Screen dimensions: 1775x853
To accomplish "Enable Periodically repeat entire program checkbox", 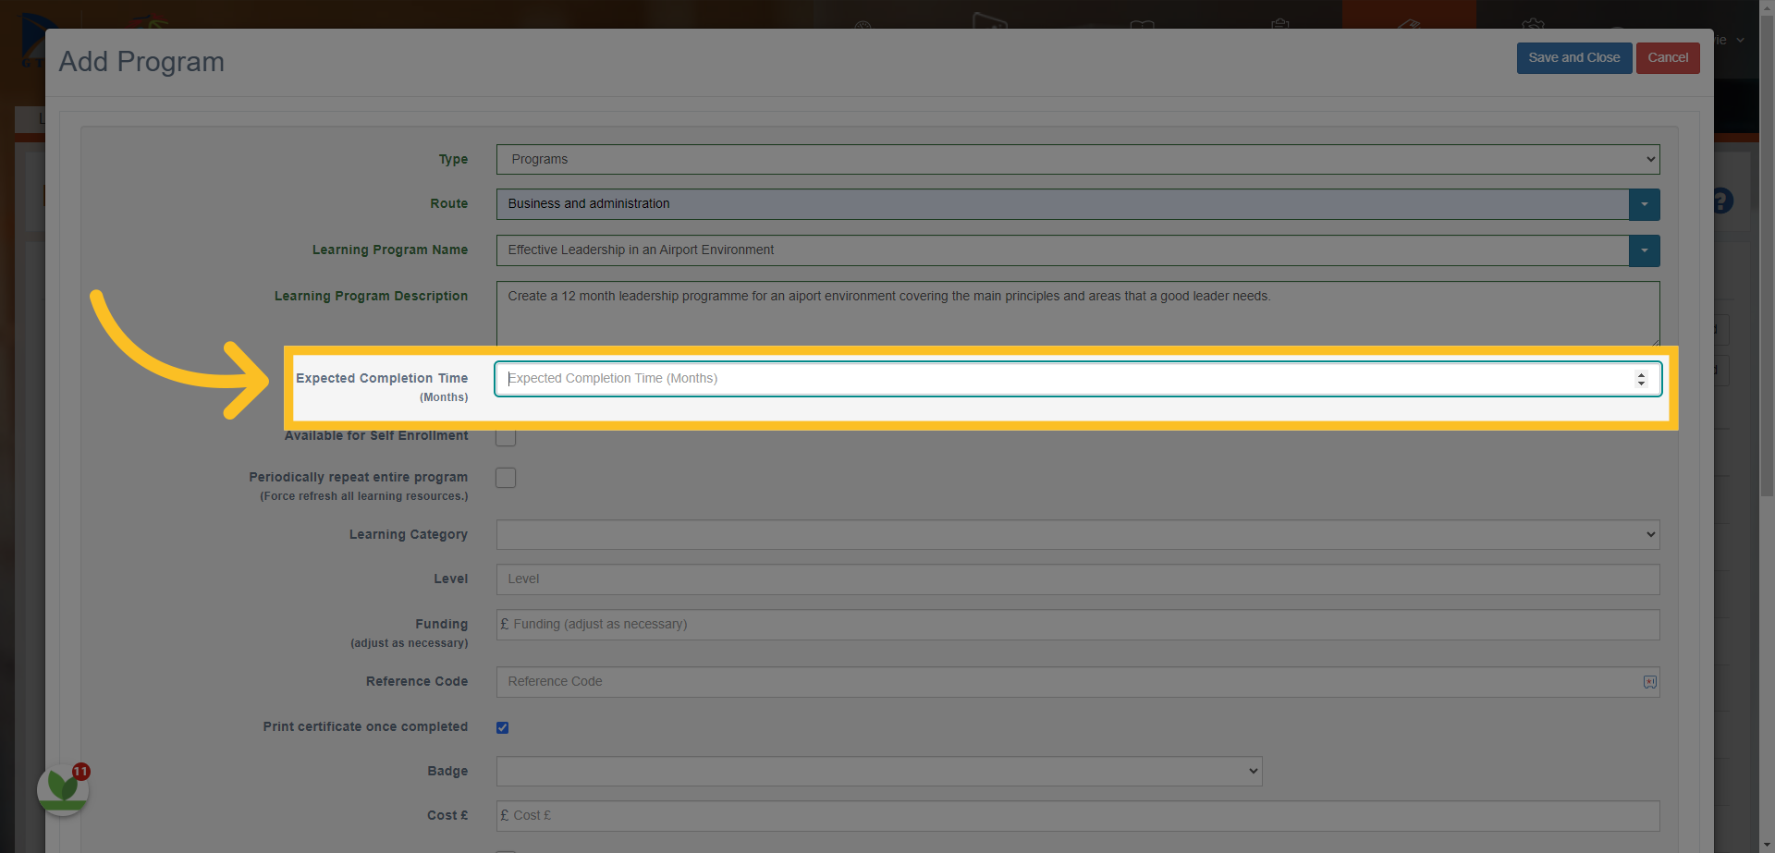I will coord(506,478).
